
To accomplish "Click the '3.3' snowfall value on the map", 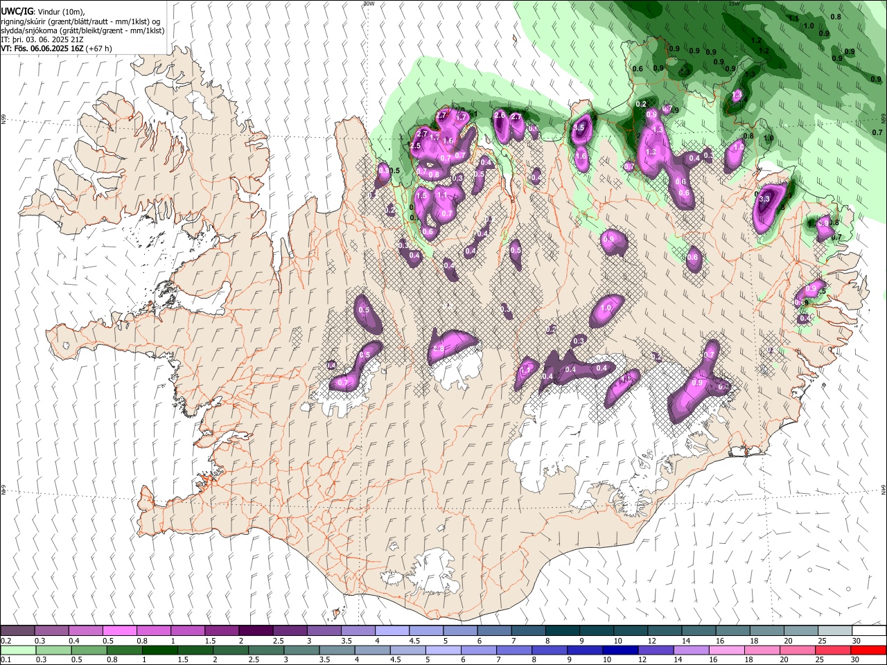I will tap(765, 199).
